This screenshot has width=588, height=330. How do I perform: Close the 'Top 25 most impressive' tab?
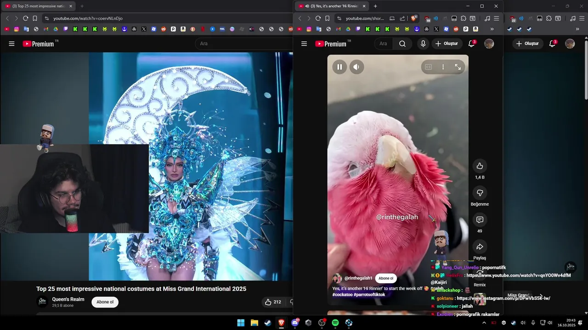71,6
